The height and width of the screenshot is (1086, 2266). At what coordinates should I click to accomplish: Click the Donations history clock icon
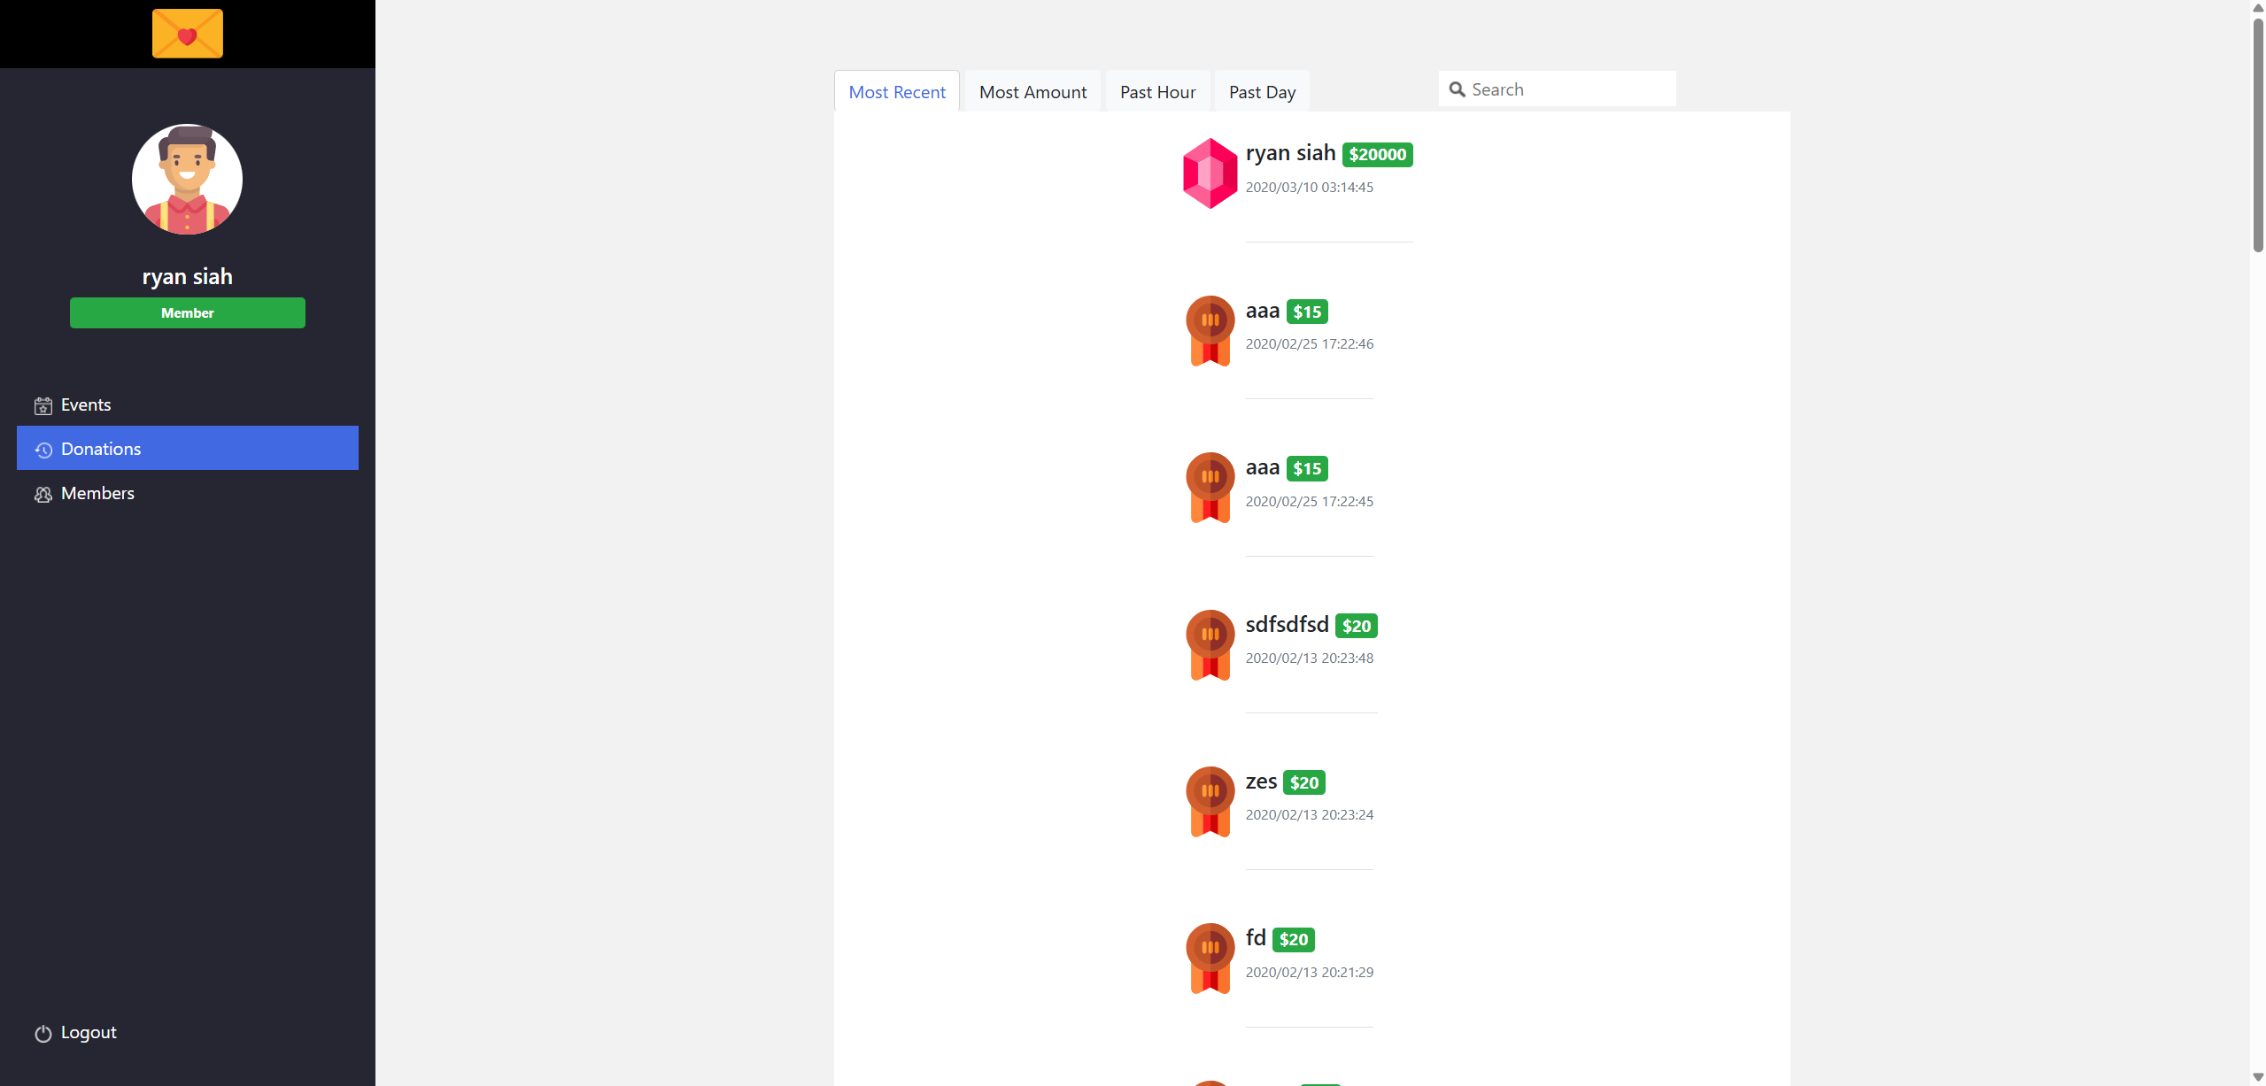coord(43,451)
